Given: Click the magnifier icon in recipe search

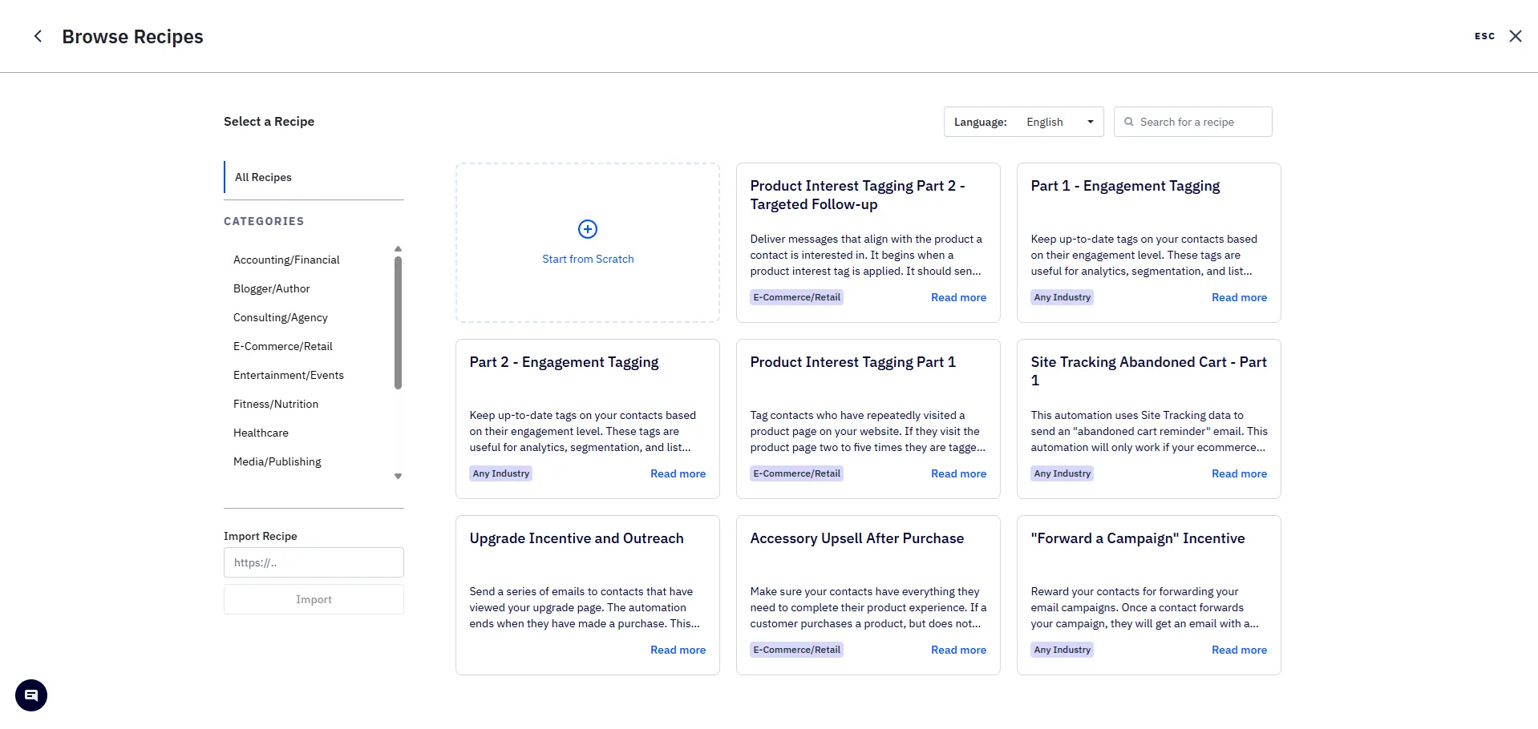Looking at the screenshot, I should [1128, 122].
